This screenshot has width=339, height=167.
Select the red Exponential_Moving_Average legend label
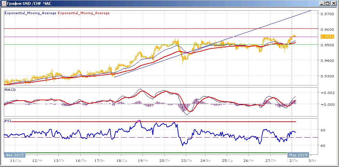point(83,13)
